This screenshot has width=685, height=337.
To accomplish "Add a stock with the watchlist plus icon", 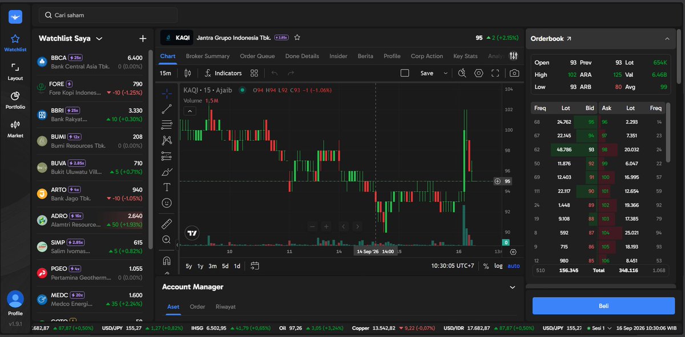I will [143, 39].
